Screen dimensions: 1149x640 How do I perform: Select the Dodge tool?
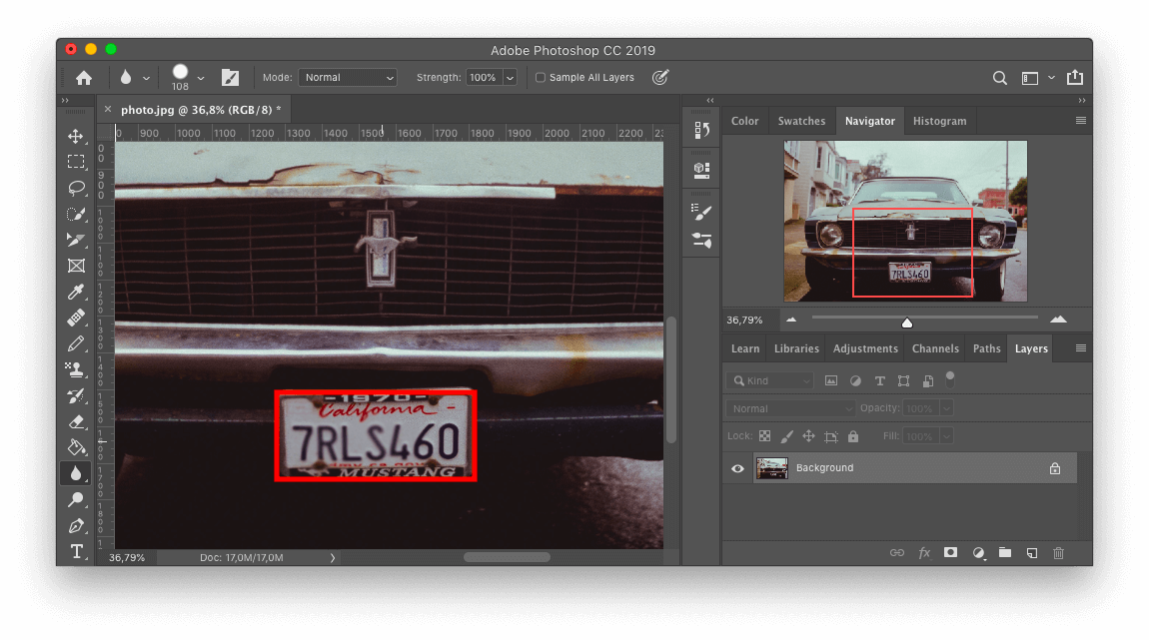(76, 499)
